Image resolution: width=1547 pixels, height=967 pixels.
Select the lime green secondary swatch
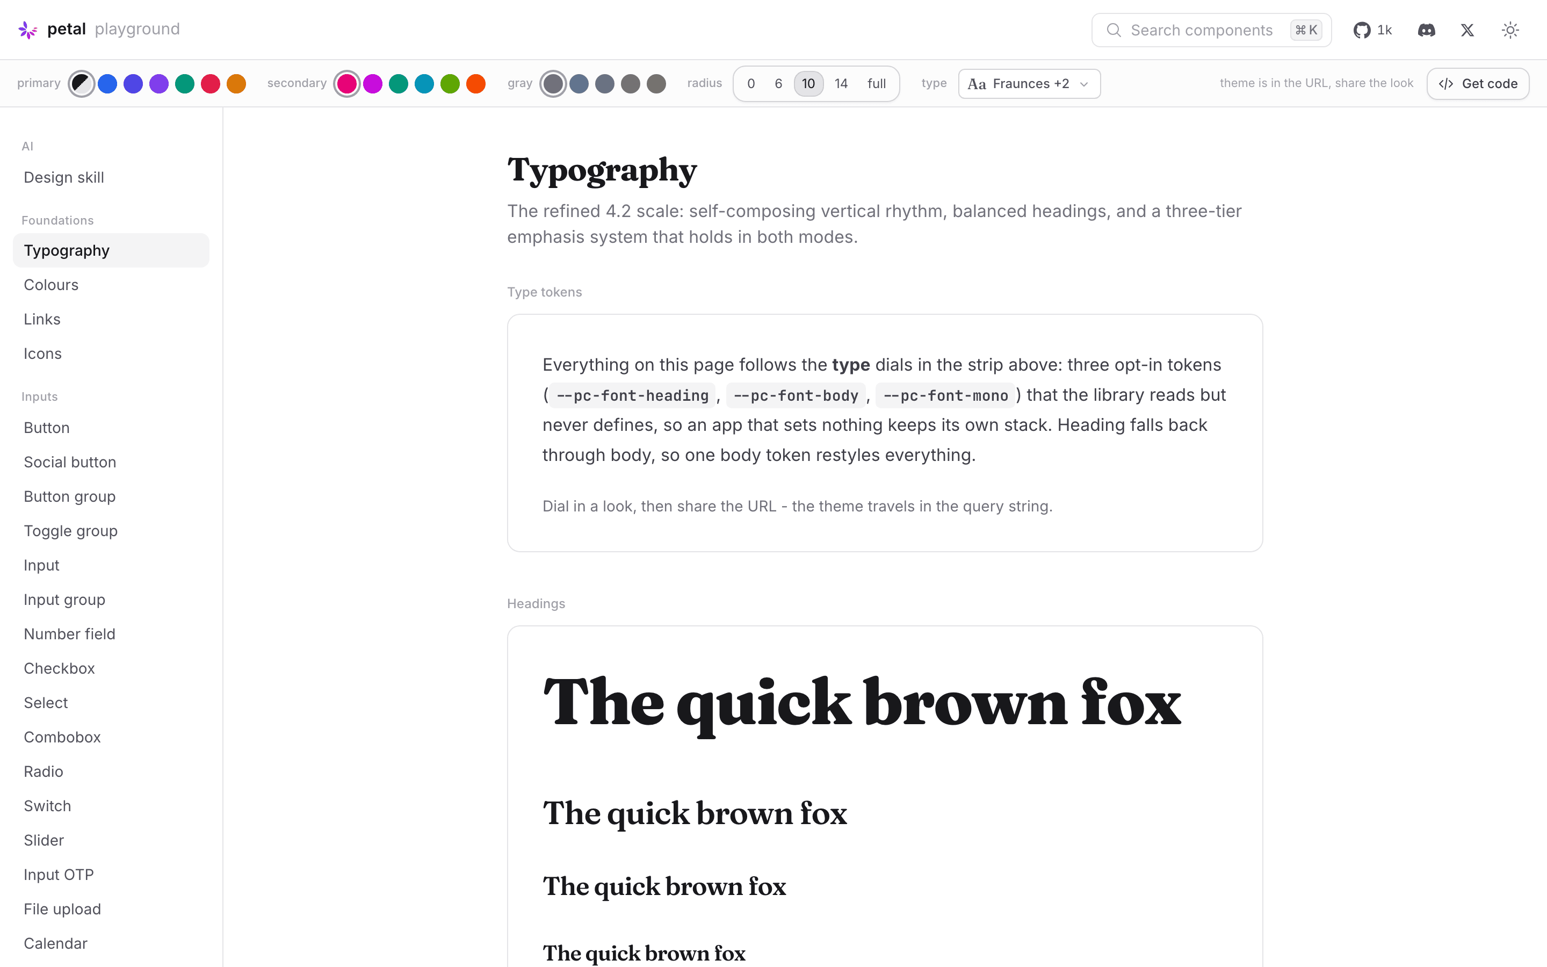[450, 84]
